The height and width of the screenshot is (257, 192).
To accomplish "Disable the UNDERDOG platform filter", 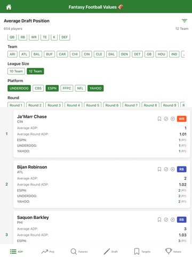I will coord(19,88).
